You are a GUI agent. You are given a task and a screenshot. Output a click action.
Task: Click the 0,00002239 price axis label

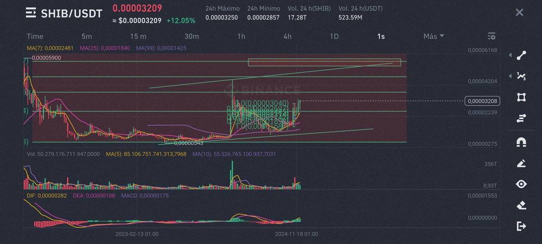click(482, 113)
